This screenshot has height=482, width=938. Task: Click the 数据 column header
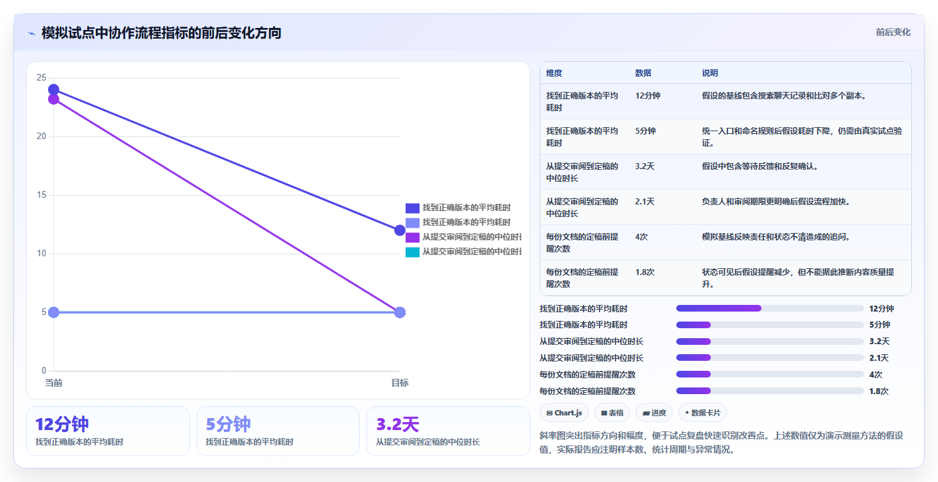pos(644,73)
